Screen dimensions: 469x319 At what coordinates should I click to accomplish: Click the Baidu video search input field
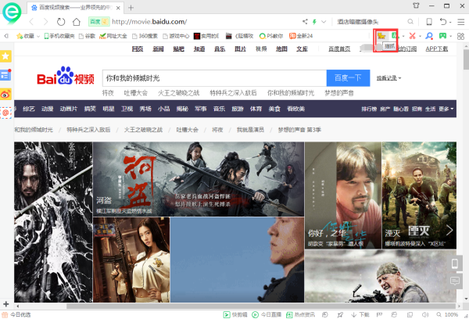214,78
